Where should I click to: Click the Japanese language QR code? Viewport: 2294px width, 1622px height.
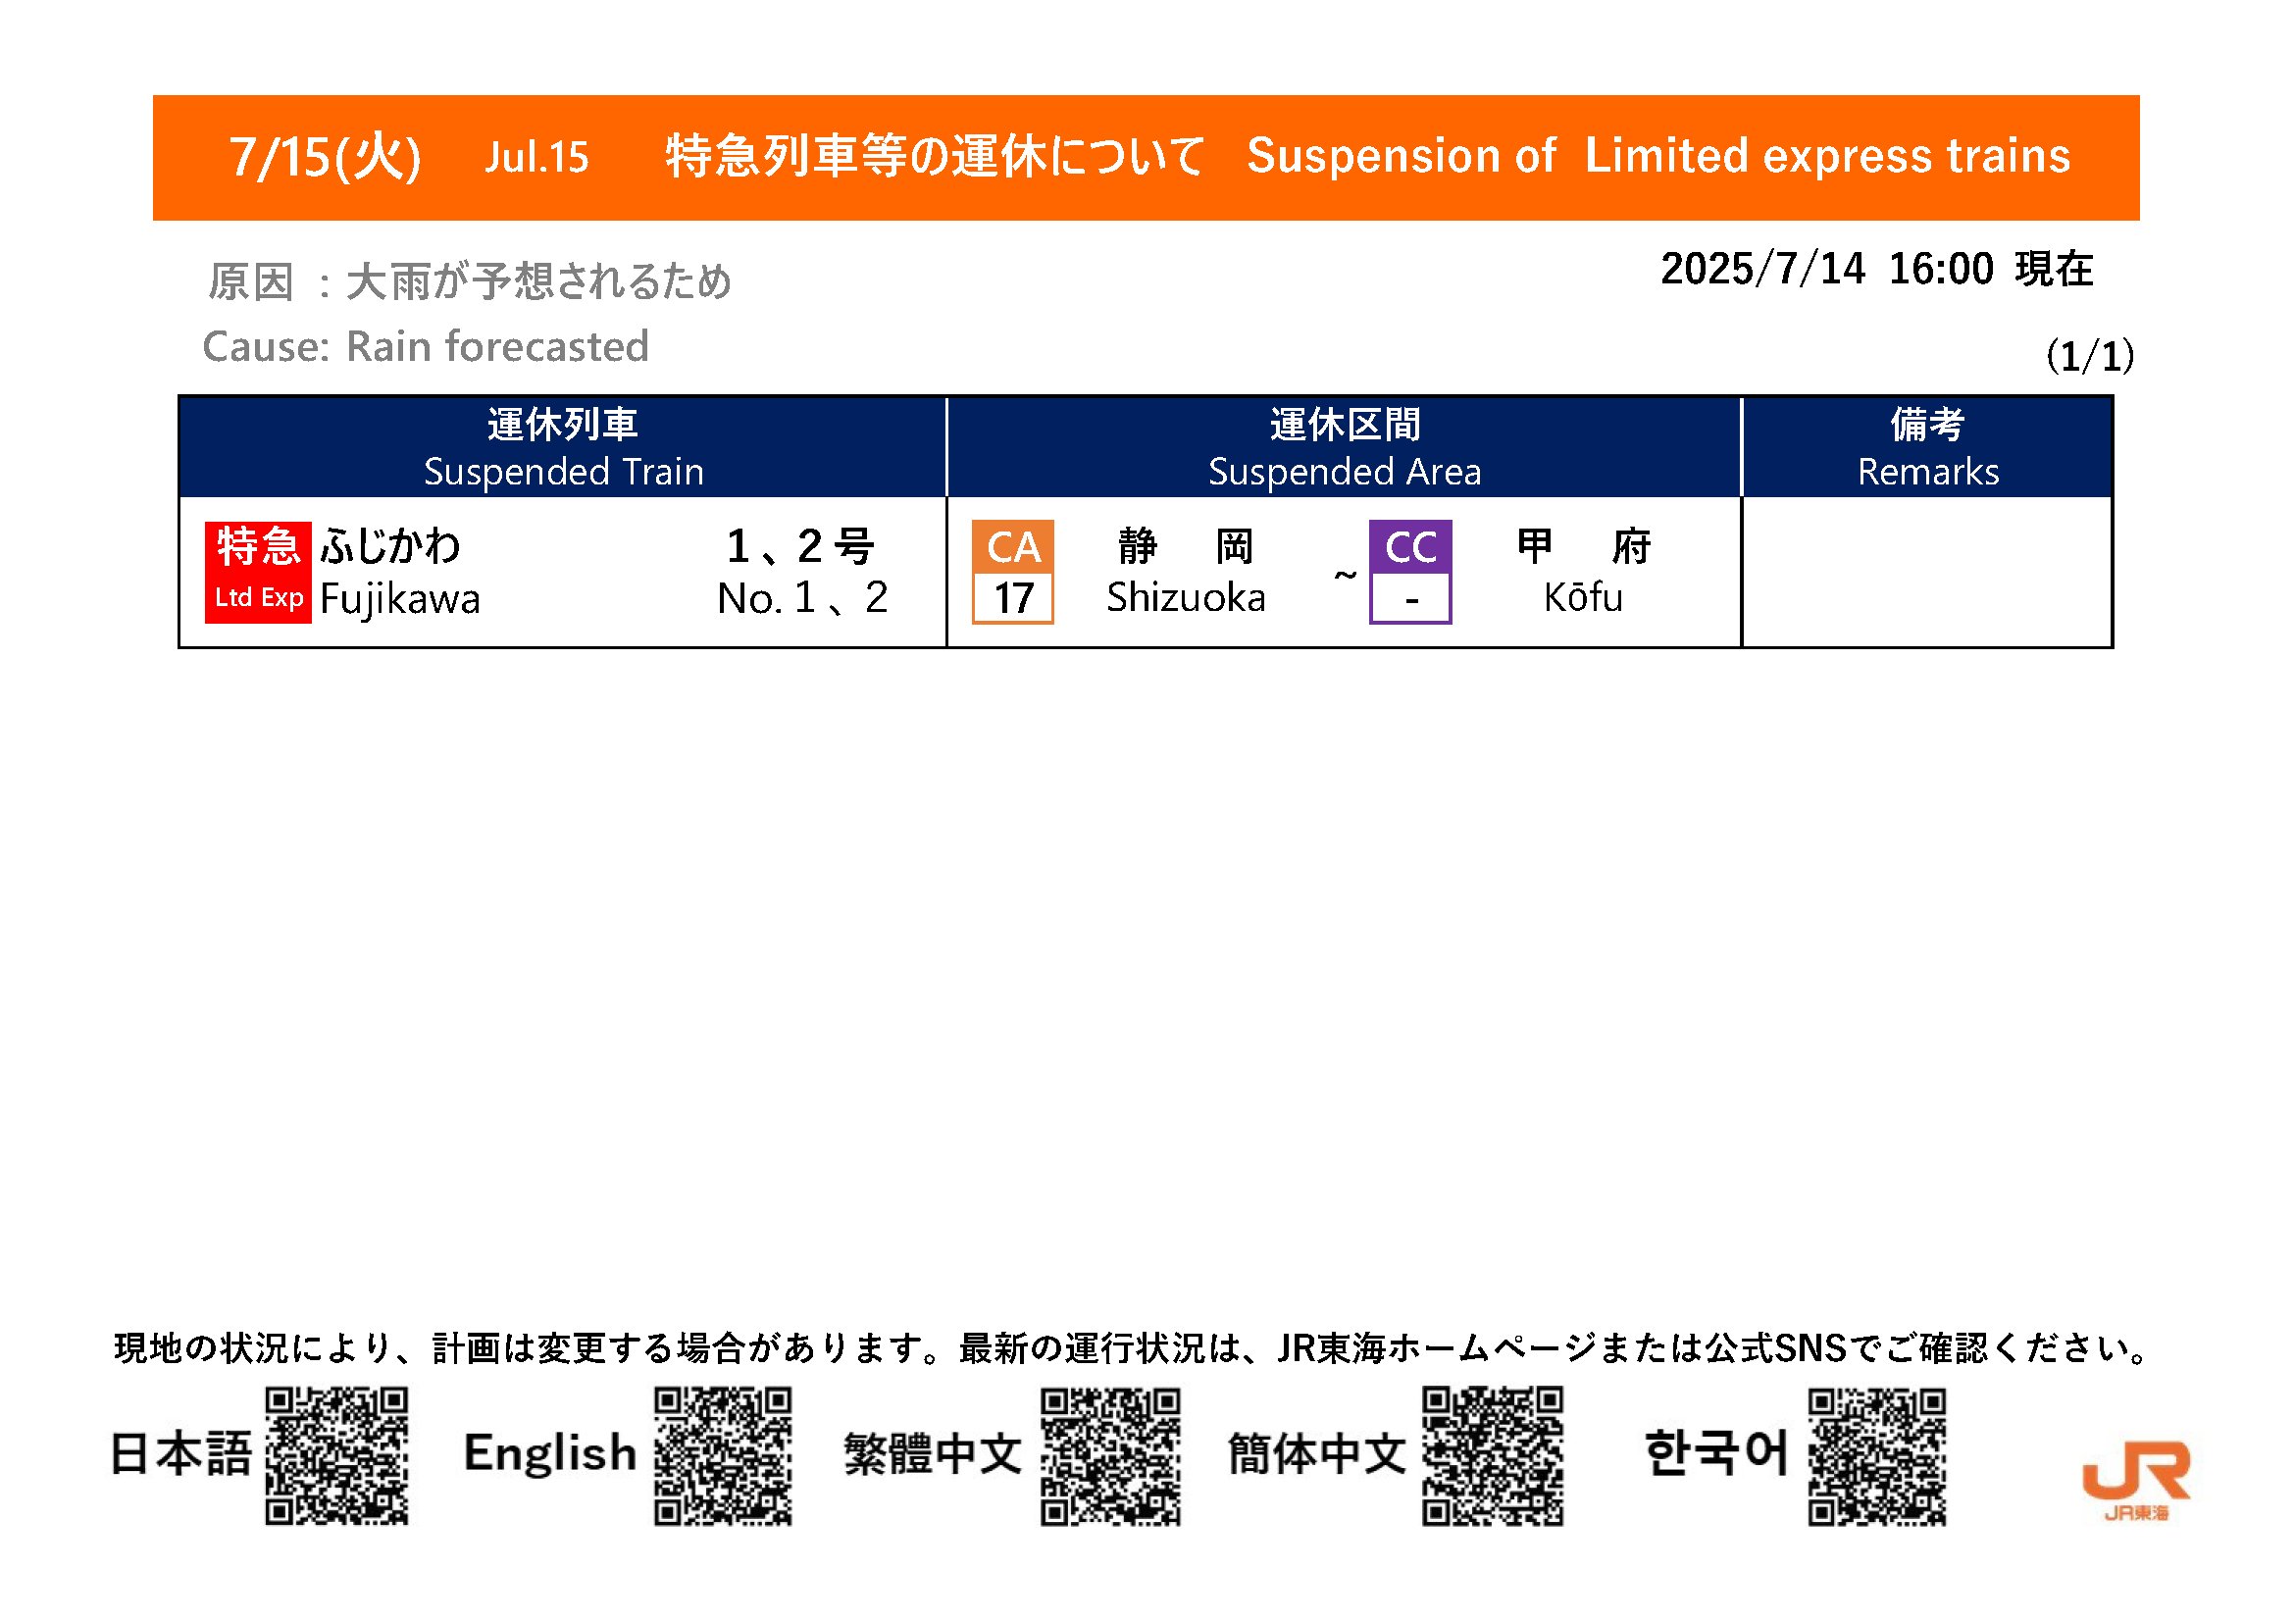tap(335, 1455)
